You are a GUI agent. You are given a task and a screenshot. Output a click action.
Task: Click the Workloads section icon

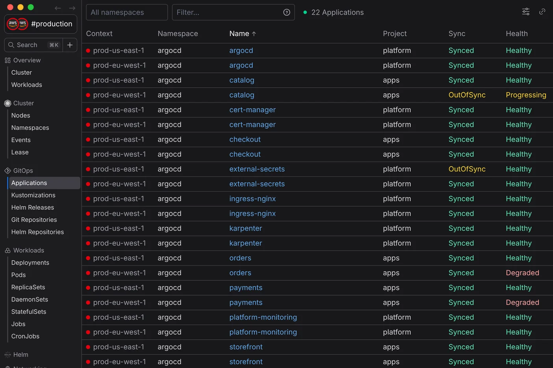(x=7, y=250)
